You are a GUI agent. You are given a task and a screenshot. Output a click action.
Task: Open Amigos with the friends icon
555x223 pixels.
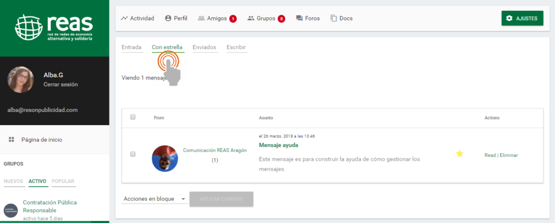coord(201,18)
